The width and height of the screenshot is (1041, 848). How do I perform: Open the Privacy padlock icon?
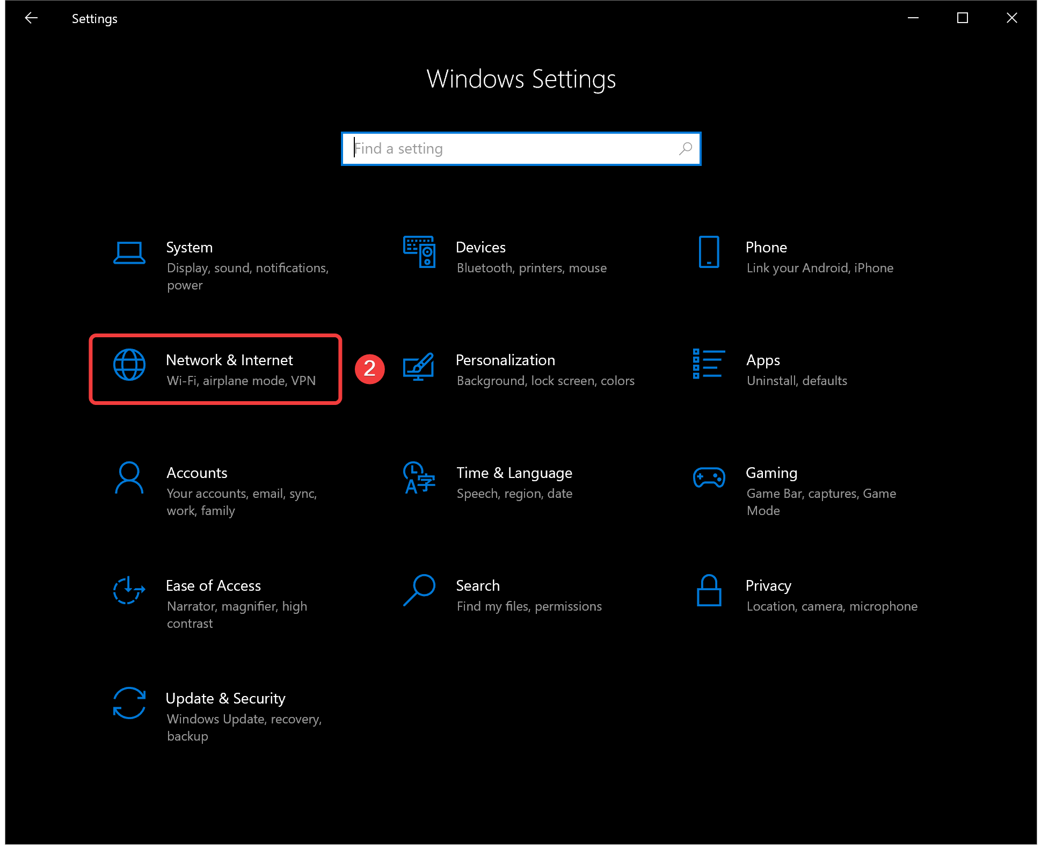(709, 590)
